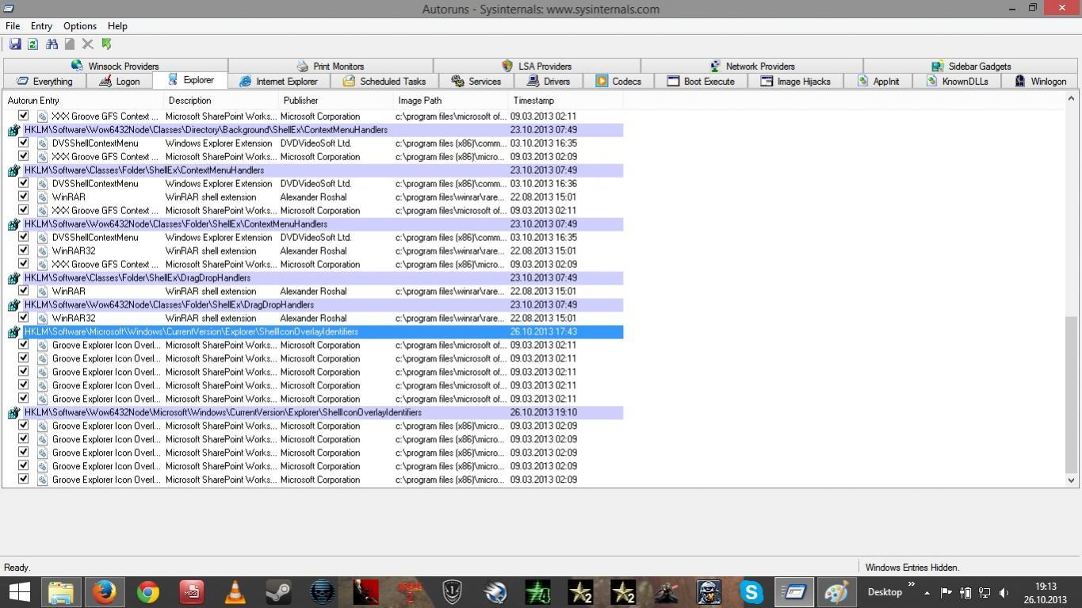Viewport: 1082px width, 608px height.
Task: Select HKLM\Software\Classes\Folder\ShellEx\ContextMenuHandlers key row
Action: (x=315, y=170)
